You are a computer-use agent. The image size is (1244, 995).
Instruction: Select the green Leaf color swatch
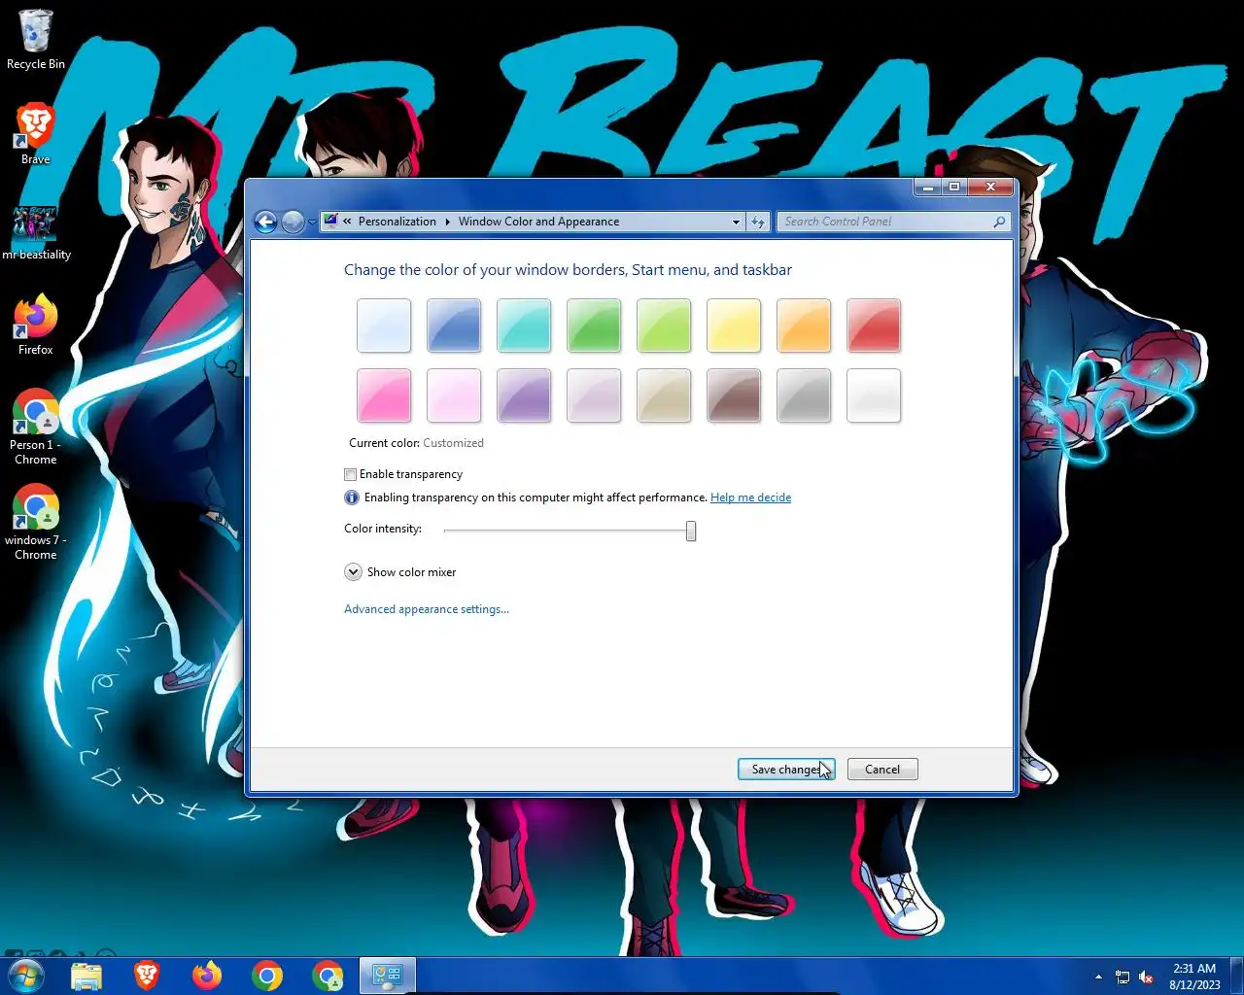pyautogui.click(x=594, y=326)
